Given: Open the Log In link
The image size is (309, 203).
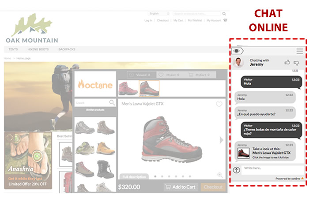Looking at the screenshot, I should click(x=148, y=20).
